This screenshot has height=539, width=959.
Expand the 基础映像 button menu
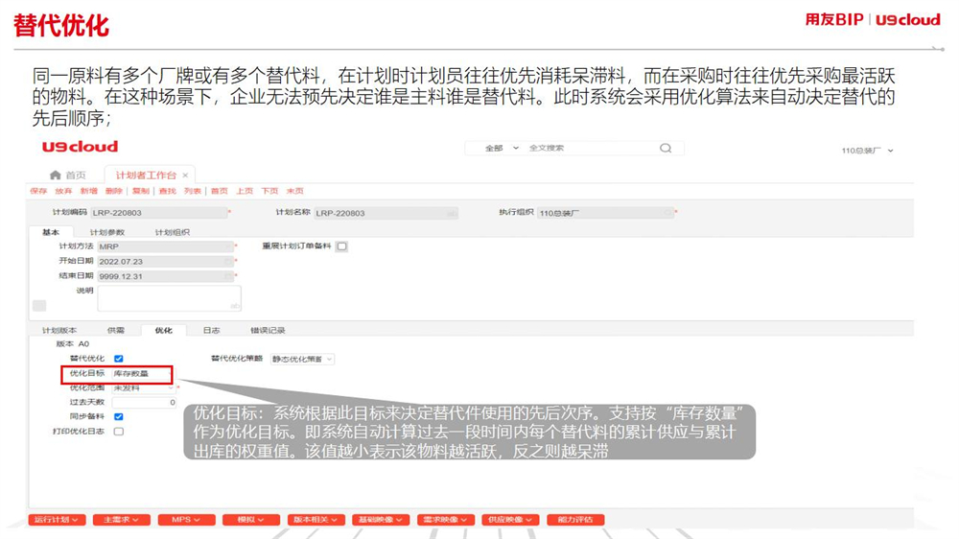[x=381, y=520]
